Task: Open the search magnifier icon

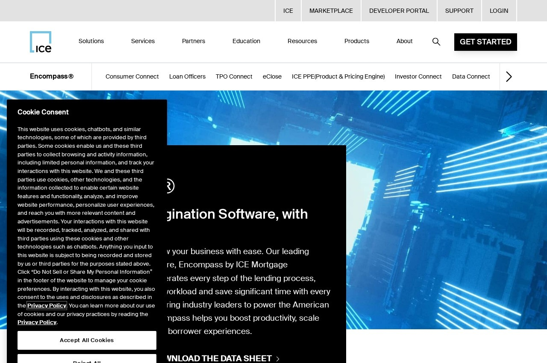Action: click(x=436, y=41)
